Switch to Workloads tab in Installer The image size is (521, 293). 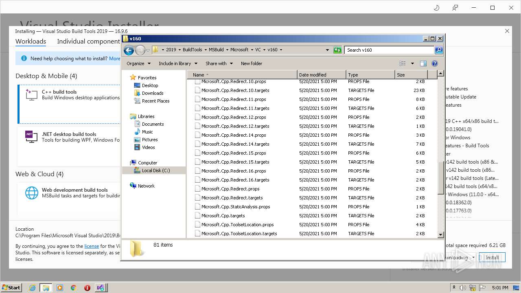31,42
